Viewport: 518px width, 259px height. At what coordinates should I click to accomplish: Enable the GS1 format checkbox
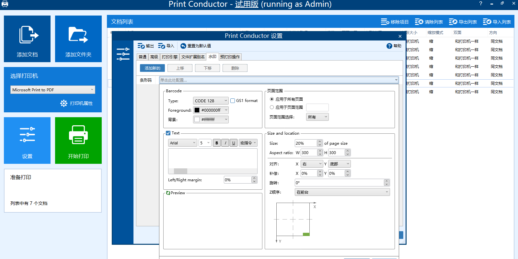233,101
